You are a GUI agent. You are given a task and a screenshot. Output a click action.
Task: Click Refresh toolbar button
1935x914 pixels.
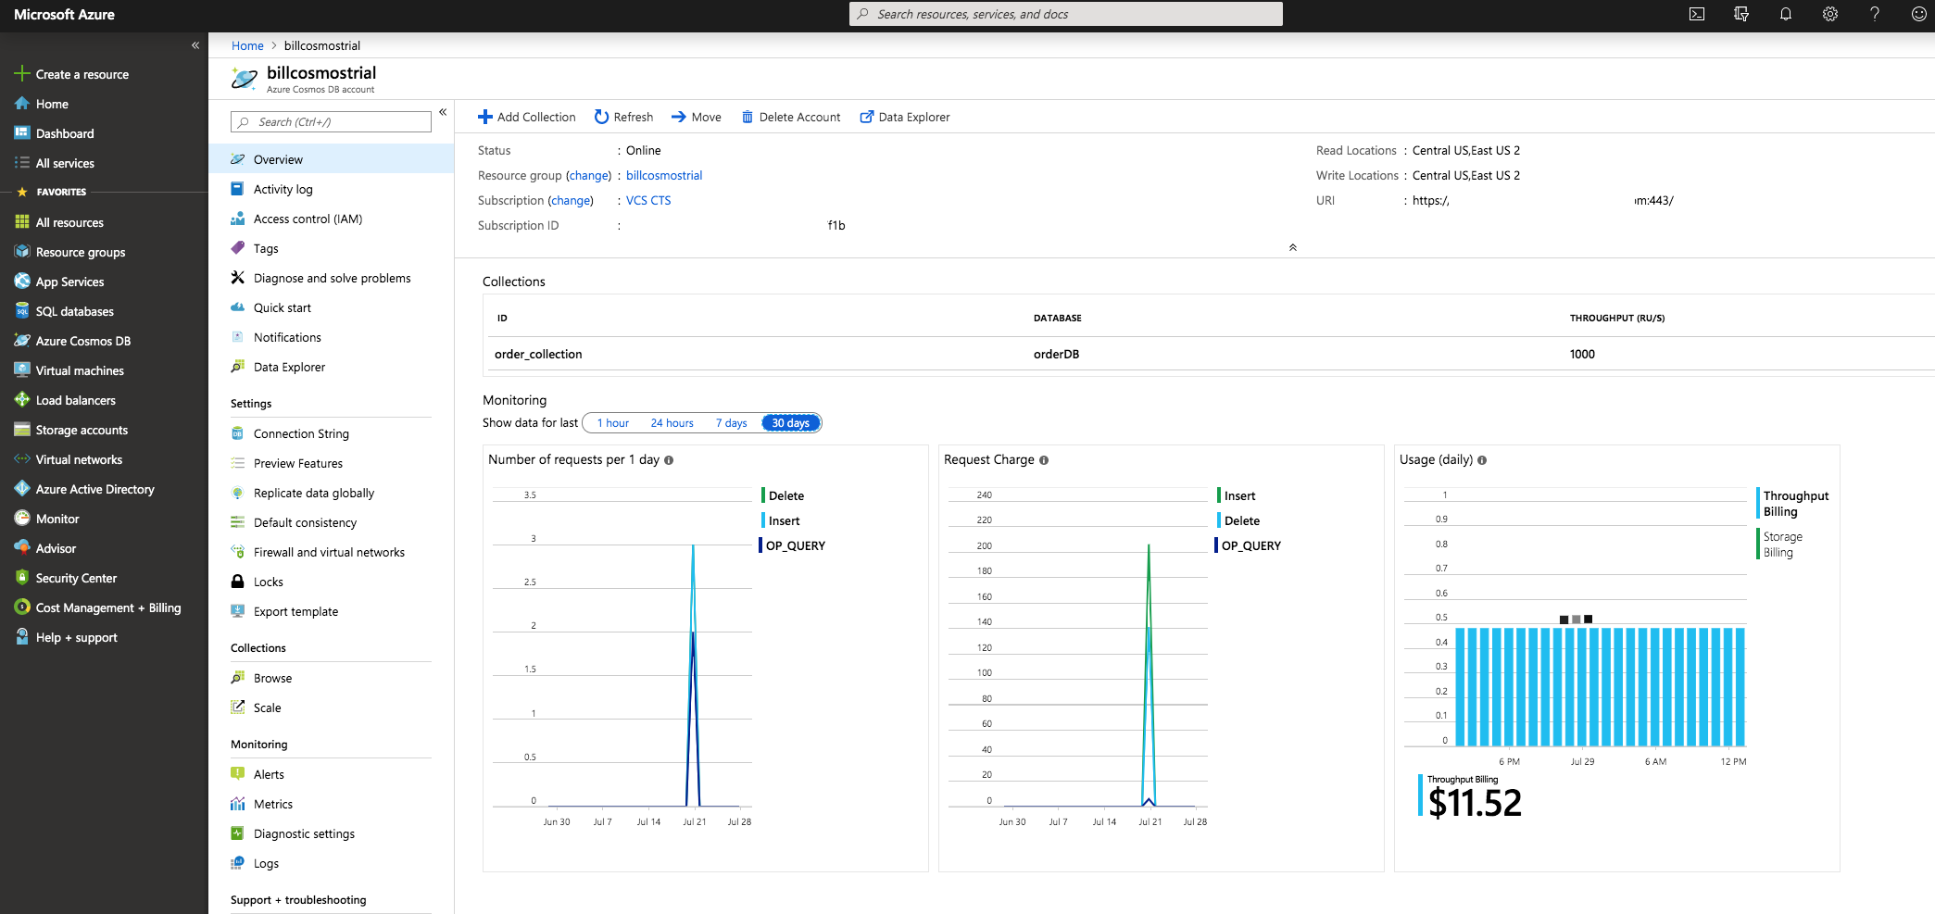623,117
